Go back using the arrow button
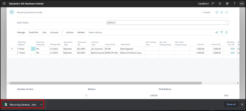 (x=12, y=12)
